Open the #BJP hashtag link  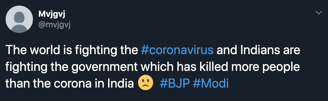(175, 84)
